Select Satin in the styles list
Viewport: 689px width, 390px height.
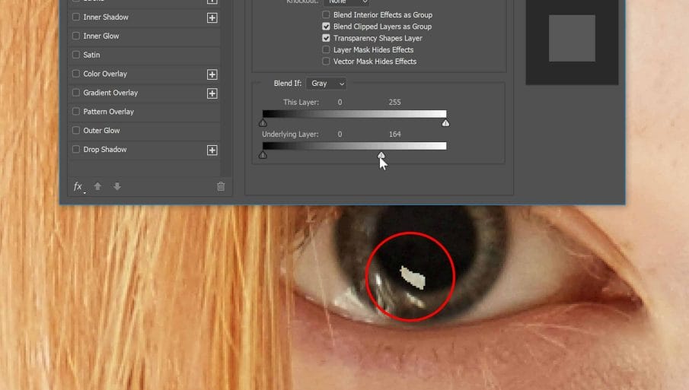(91, 55)
